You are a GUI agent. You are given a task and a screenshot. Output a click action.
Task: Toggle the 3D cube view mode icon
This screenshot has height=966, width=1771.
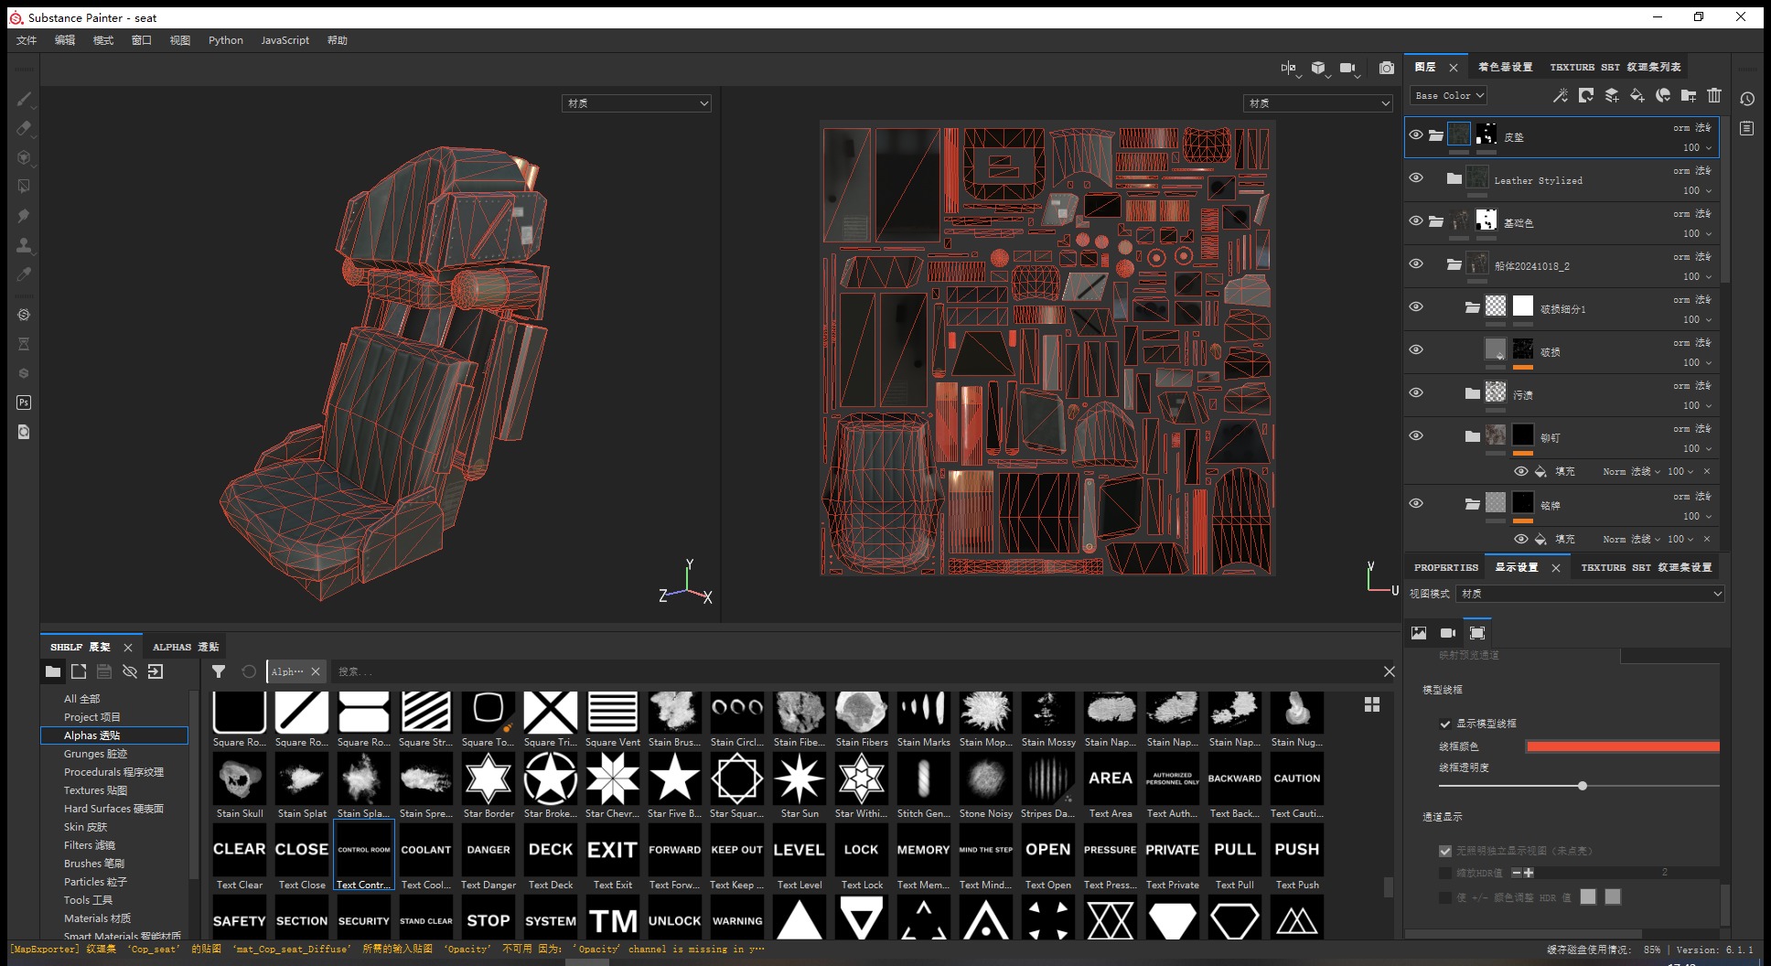pyautogui.click(x=1318, y=68)
